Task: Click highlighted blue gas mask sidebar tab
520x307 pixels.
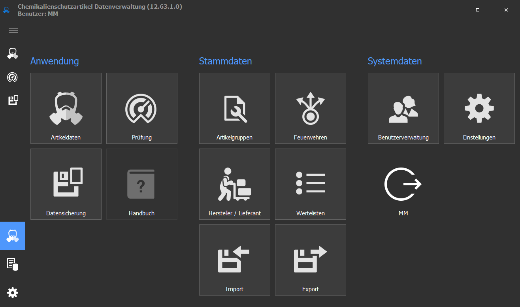Action: point(13,236)
